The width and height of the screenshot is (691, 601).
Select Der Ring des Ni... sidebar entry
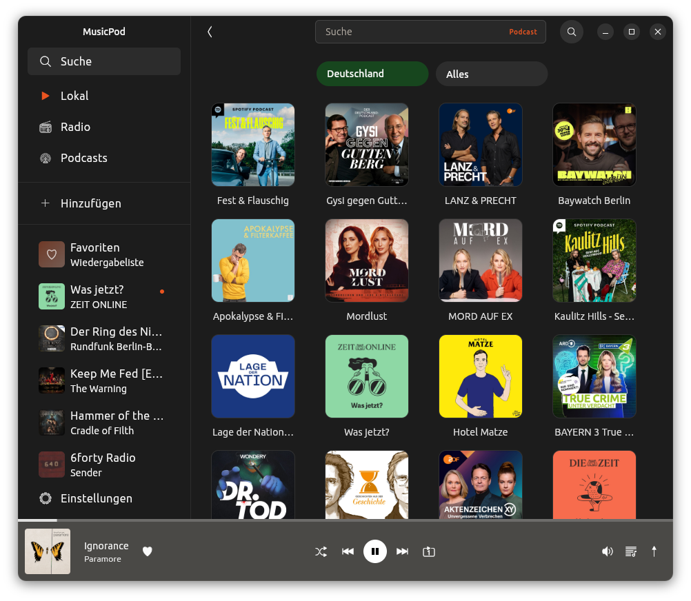pos(104,338)
